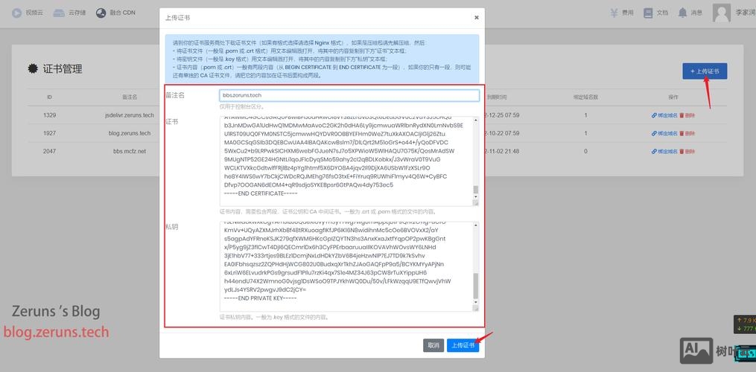Image resolution: width=756 pixels, height=372 pixels.
Task: Close the 上传证书 dialog with the X
Action: 476,17
